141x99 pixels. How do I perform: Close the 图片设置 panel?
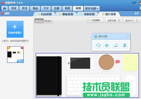click(x=127, y=37)
